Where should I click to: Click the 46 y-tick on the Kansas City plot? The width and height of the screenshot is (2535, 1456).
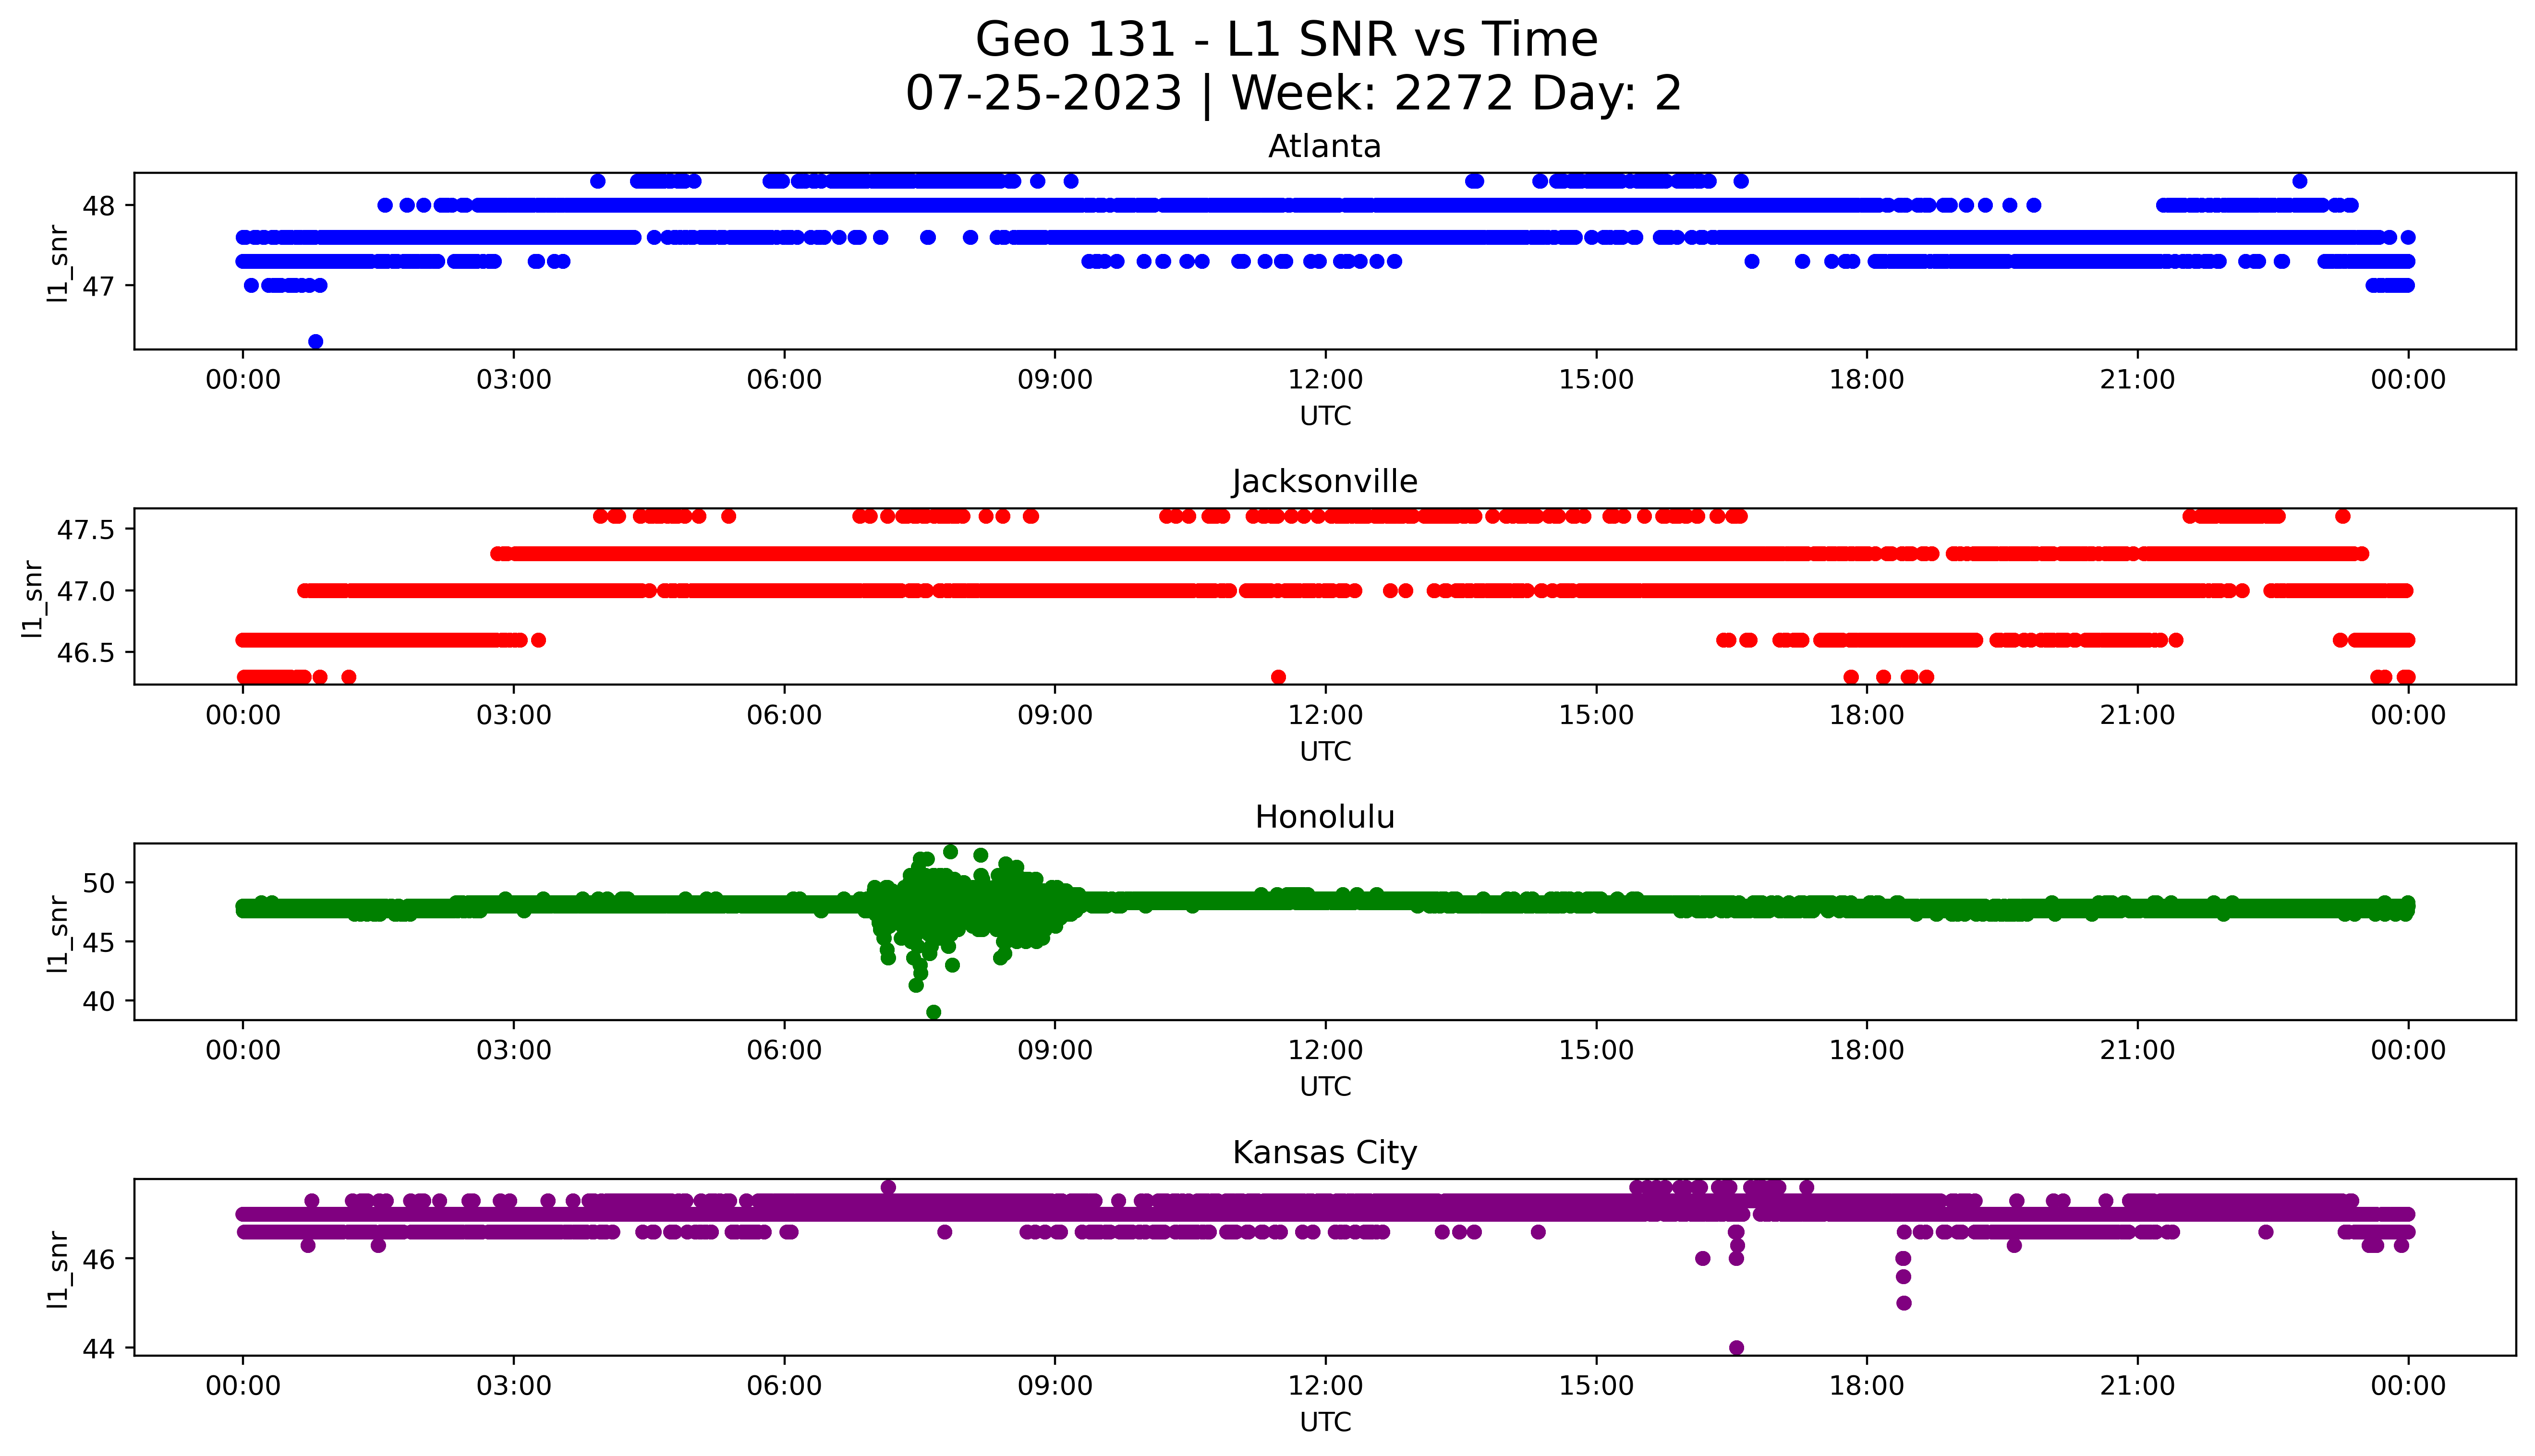pyautogui.click(x=100, y=1259)
